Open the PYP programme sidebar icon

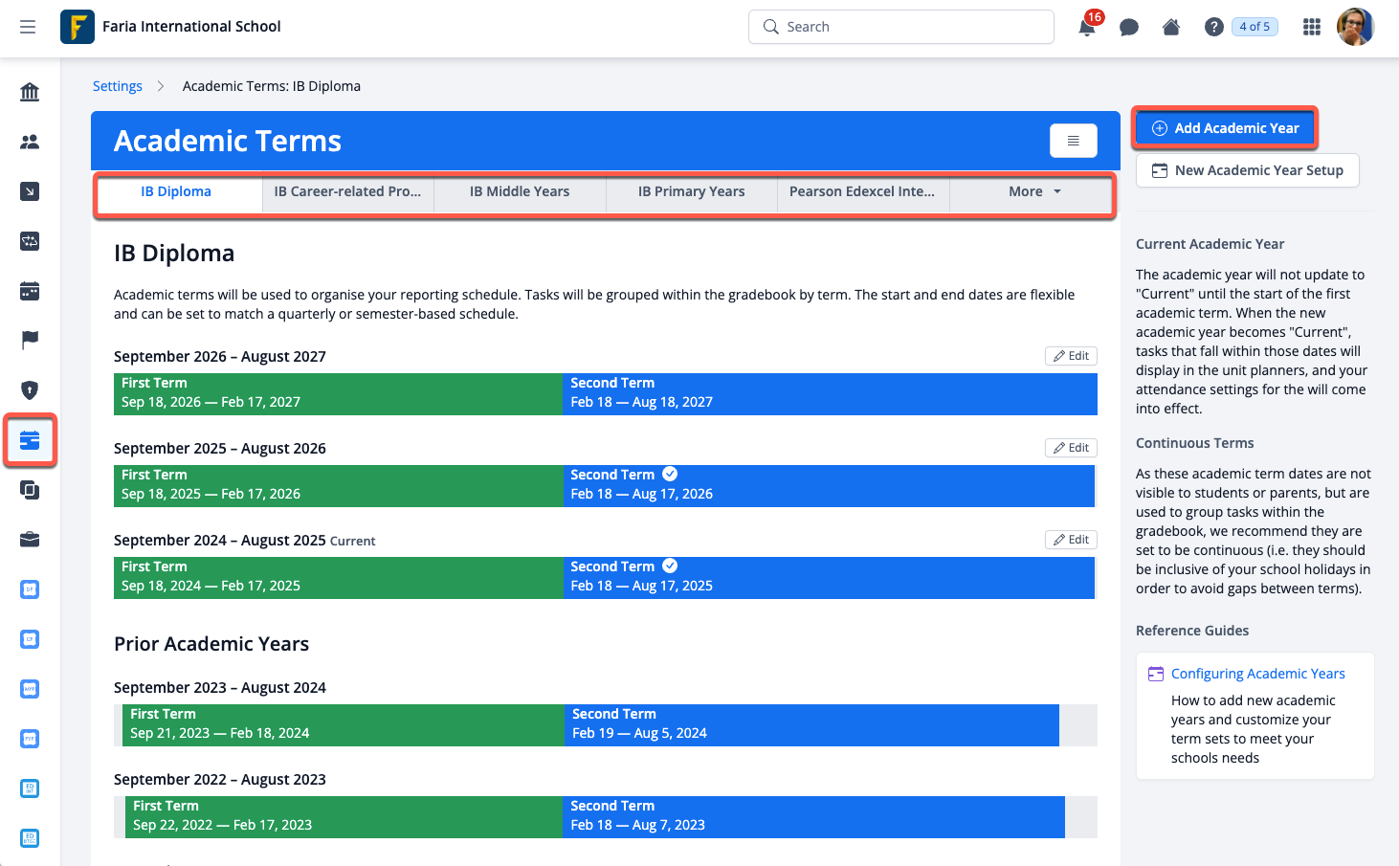coord(30,739)
